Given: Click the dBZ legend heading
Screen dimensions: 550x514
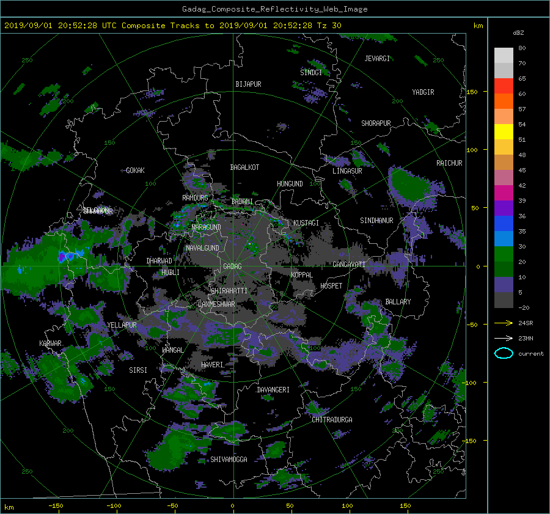Looking at the screenshot, I should (518, 33).
